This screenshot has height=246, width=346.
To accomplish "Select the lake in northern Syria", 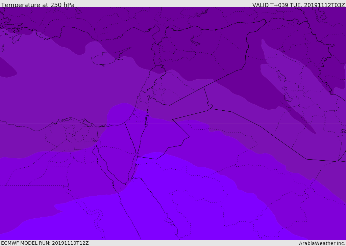I will pyautogui.click(x=195, y=41).
